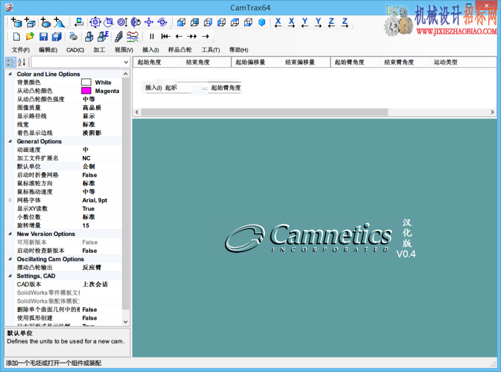Open the 样品凸轮 menu

tap(180, 50)
